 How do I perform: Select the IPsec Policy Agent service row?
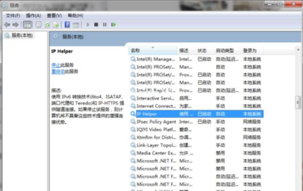pos(156,122)
